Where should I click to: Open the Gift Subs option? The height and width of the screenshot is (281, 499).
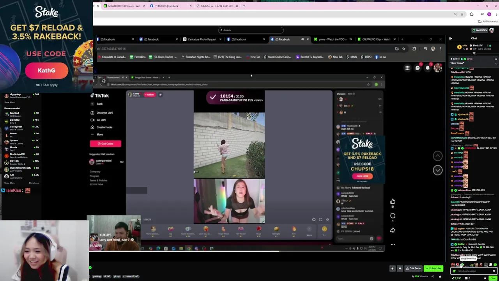point(413,269)
